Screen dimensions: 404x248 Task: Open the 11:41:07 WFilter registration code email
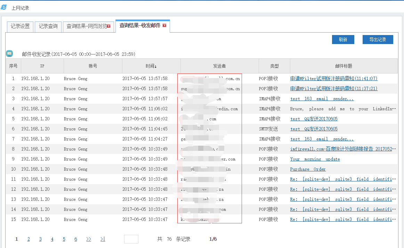click(333, 79)
